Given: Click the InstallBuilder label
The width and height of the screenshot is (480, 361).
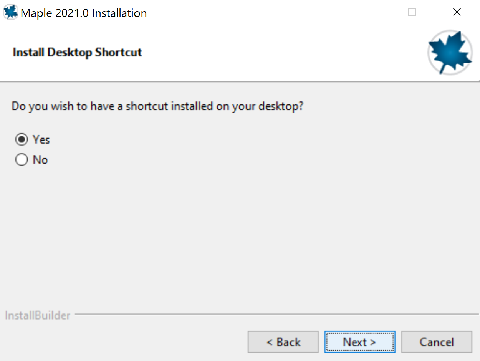Looking at the screenshot, I should click(x=38, y=316).
